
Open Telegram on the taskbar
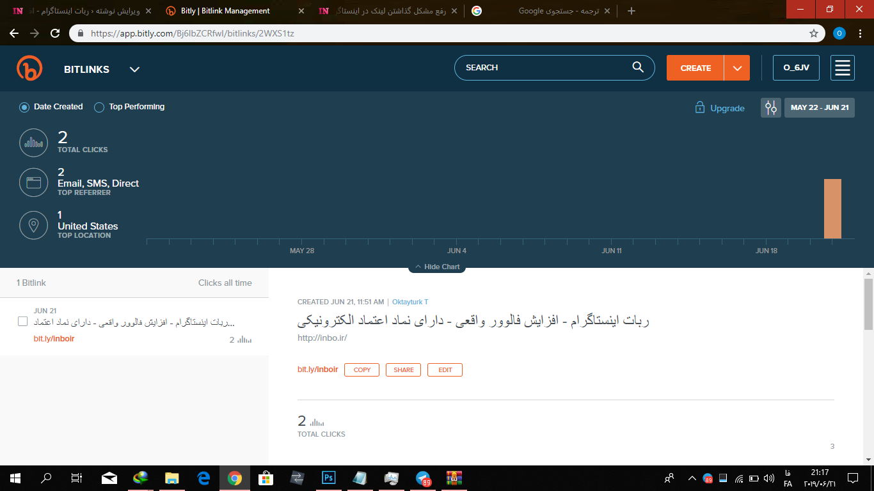coord(423,478)
